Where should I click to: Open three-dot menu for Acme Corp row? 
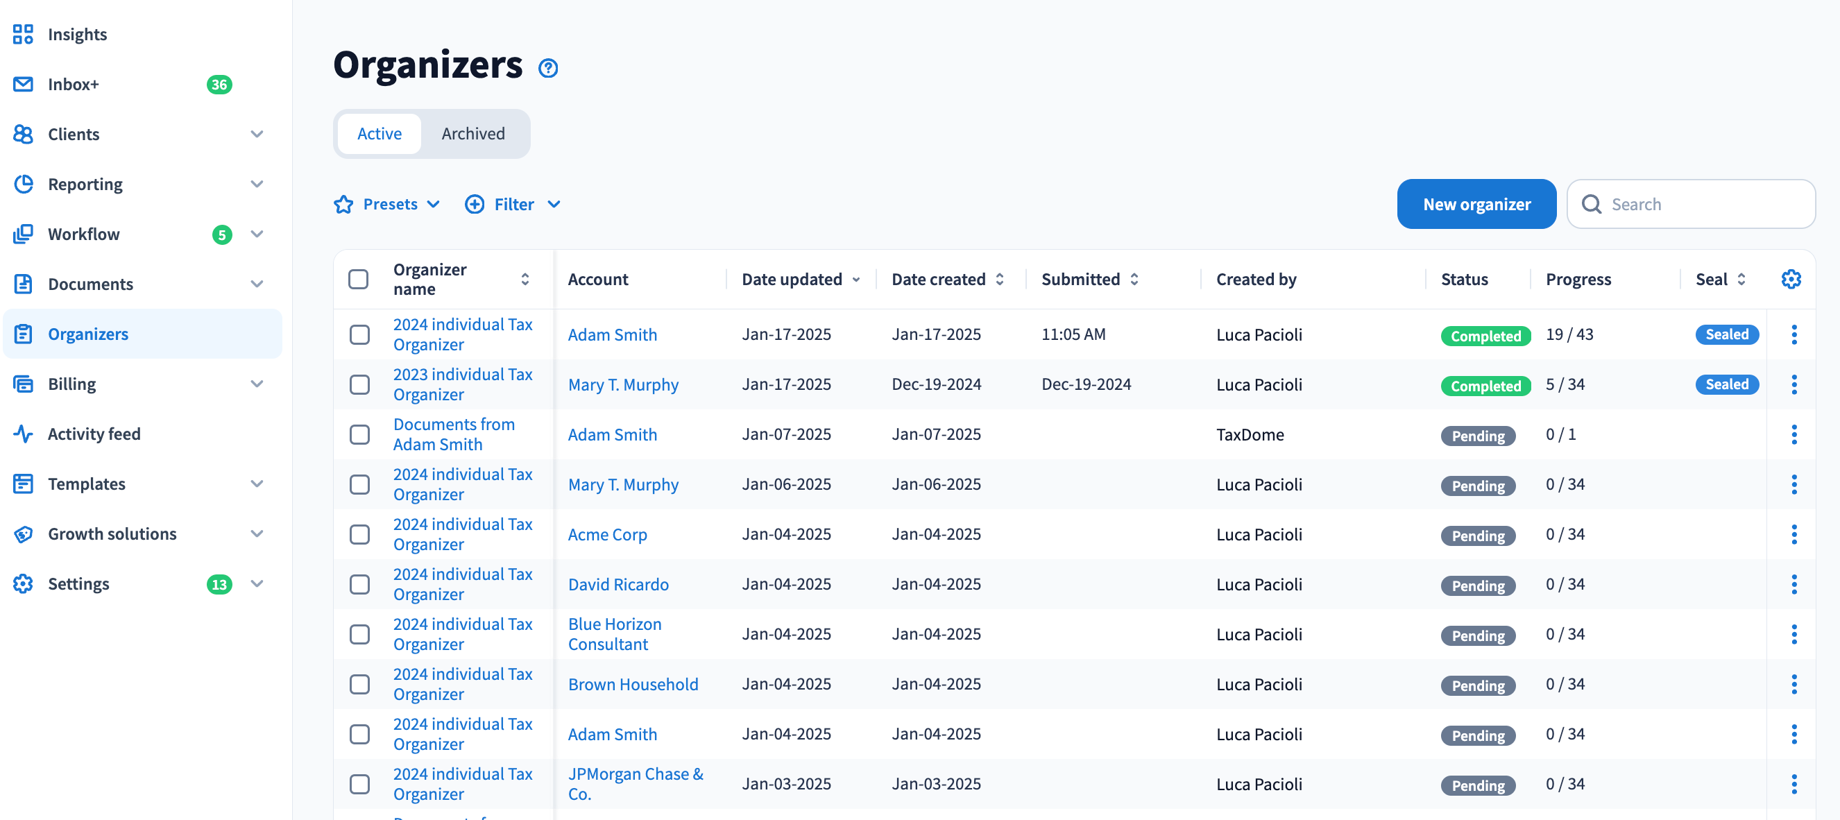pyautogui.click(x=1793, y=534)
